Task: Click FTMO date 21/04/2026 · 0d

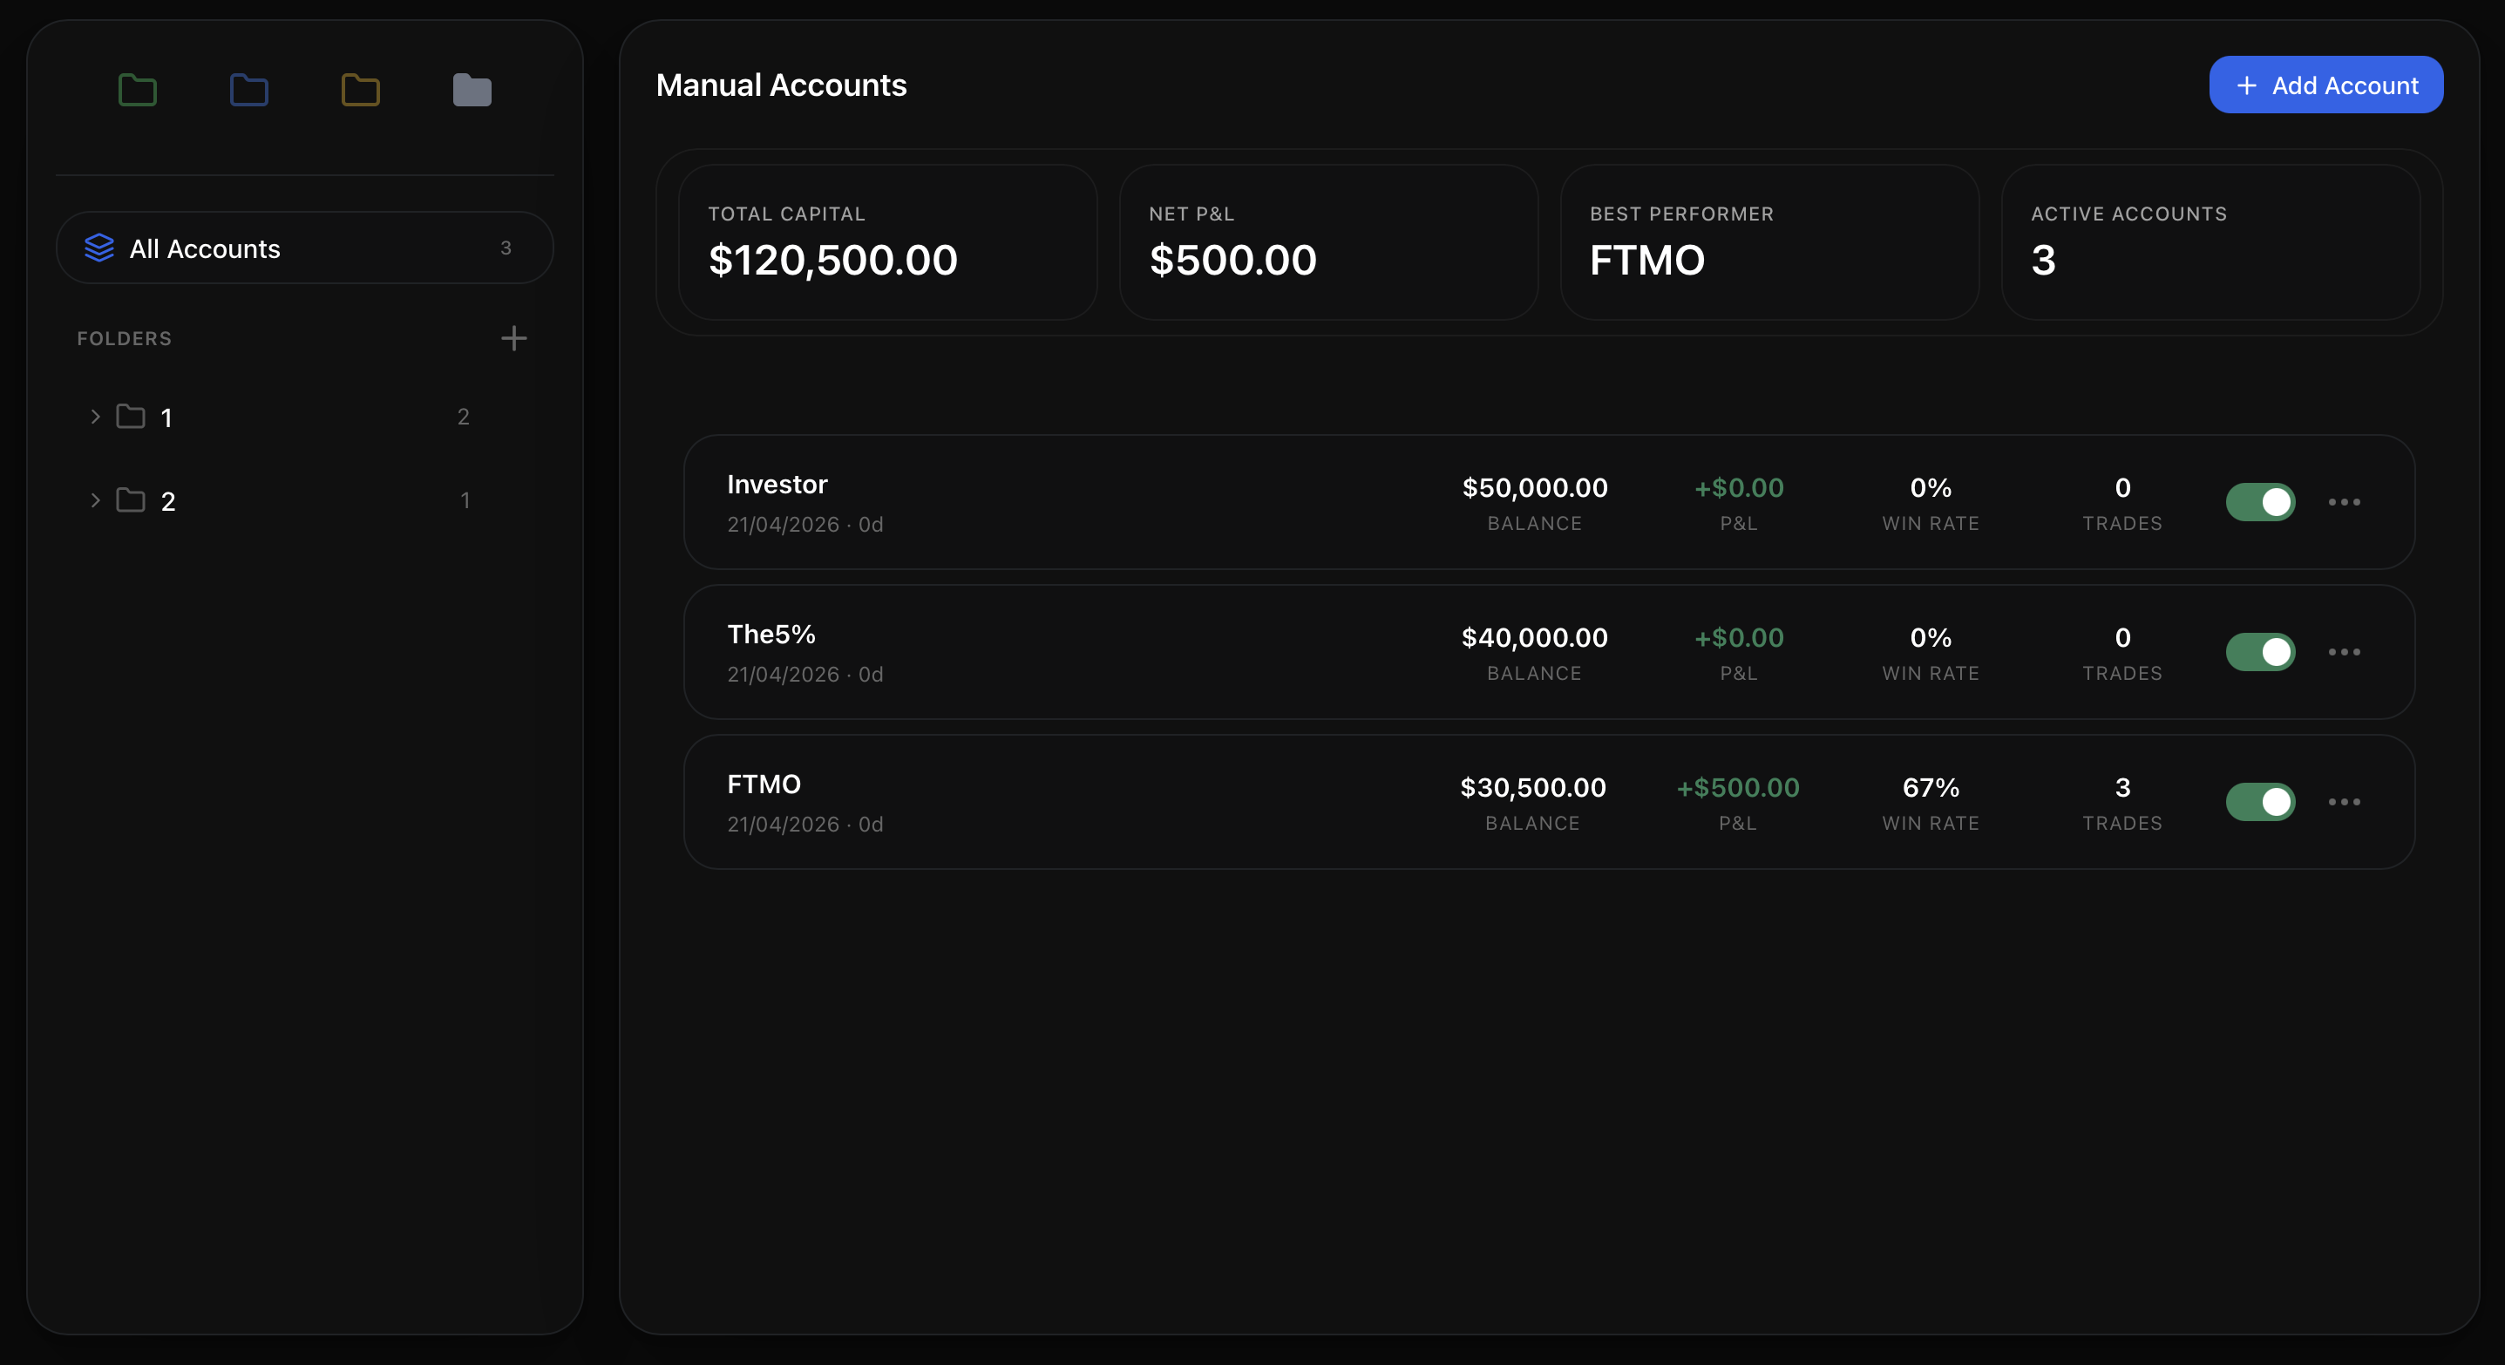Action: coord(805,824)
